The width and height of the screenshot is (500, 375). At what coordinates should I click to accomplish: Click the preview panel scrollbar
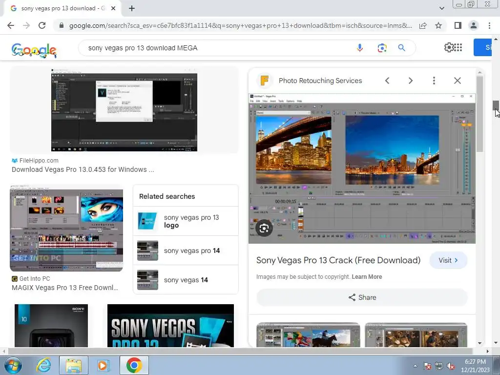point(479,114)
